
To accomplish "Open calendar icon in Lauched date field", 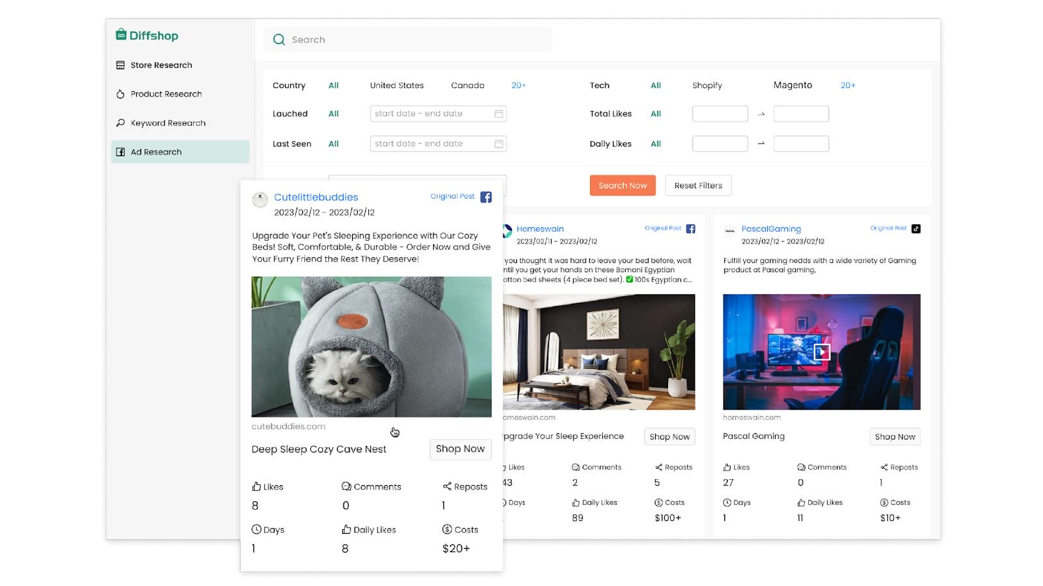I will [499, 114].
